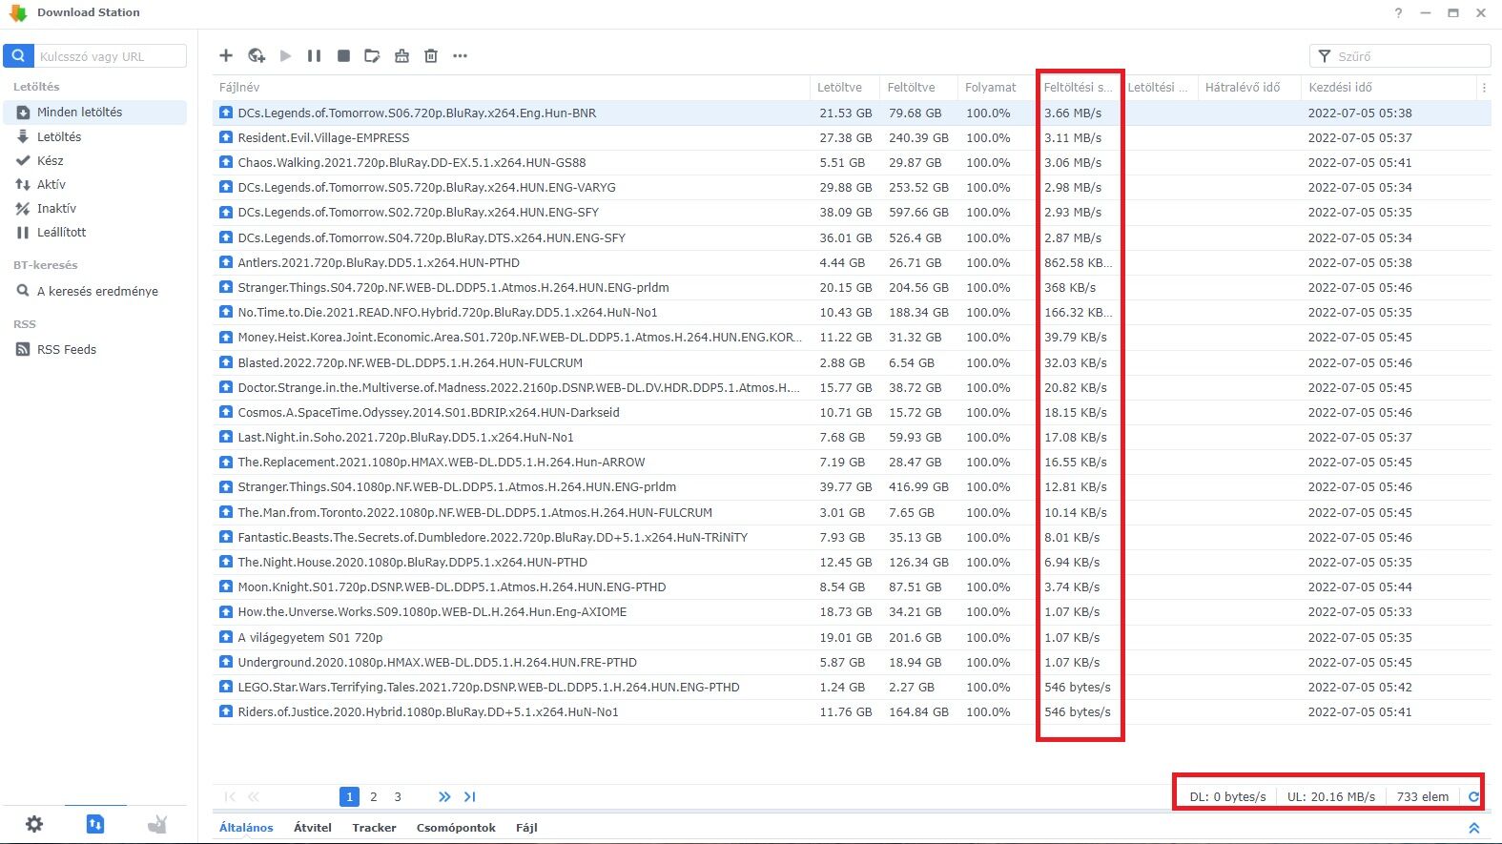Click upload icon of DCs.Legends.of.Tomorrow.S06 row

(226, 113)
